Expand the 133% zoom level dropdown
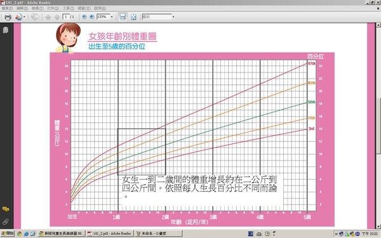The width and height of the screenshot is (381, 238). (x=112, y=17)
